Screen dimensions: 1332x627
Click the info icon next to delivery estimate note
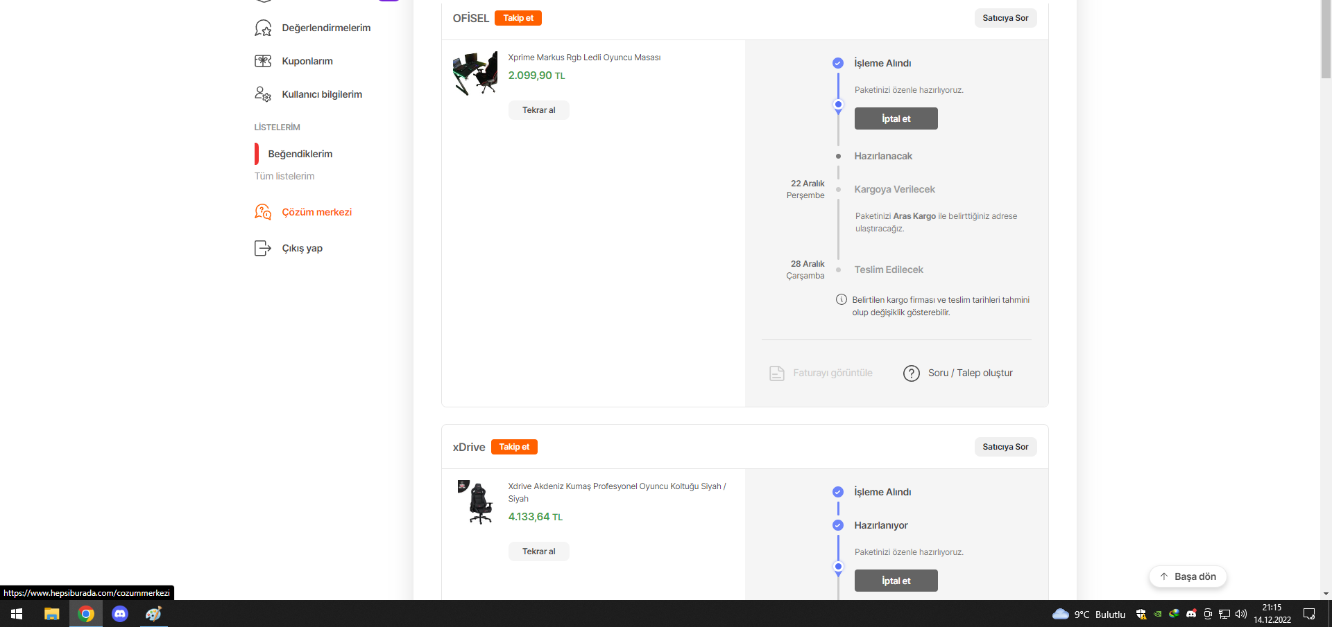842,299
